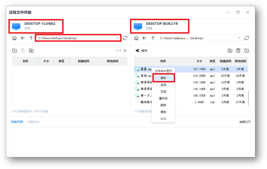Click local computer DESKTOP-1LO98I2 monitor icon
Viewport: 267px width, 169px height.
click(x=16, y=26)
